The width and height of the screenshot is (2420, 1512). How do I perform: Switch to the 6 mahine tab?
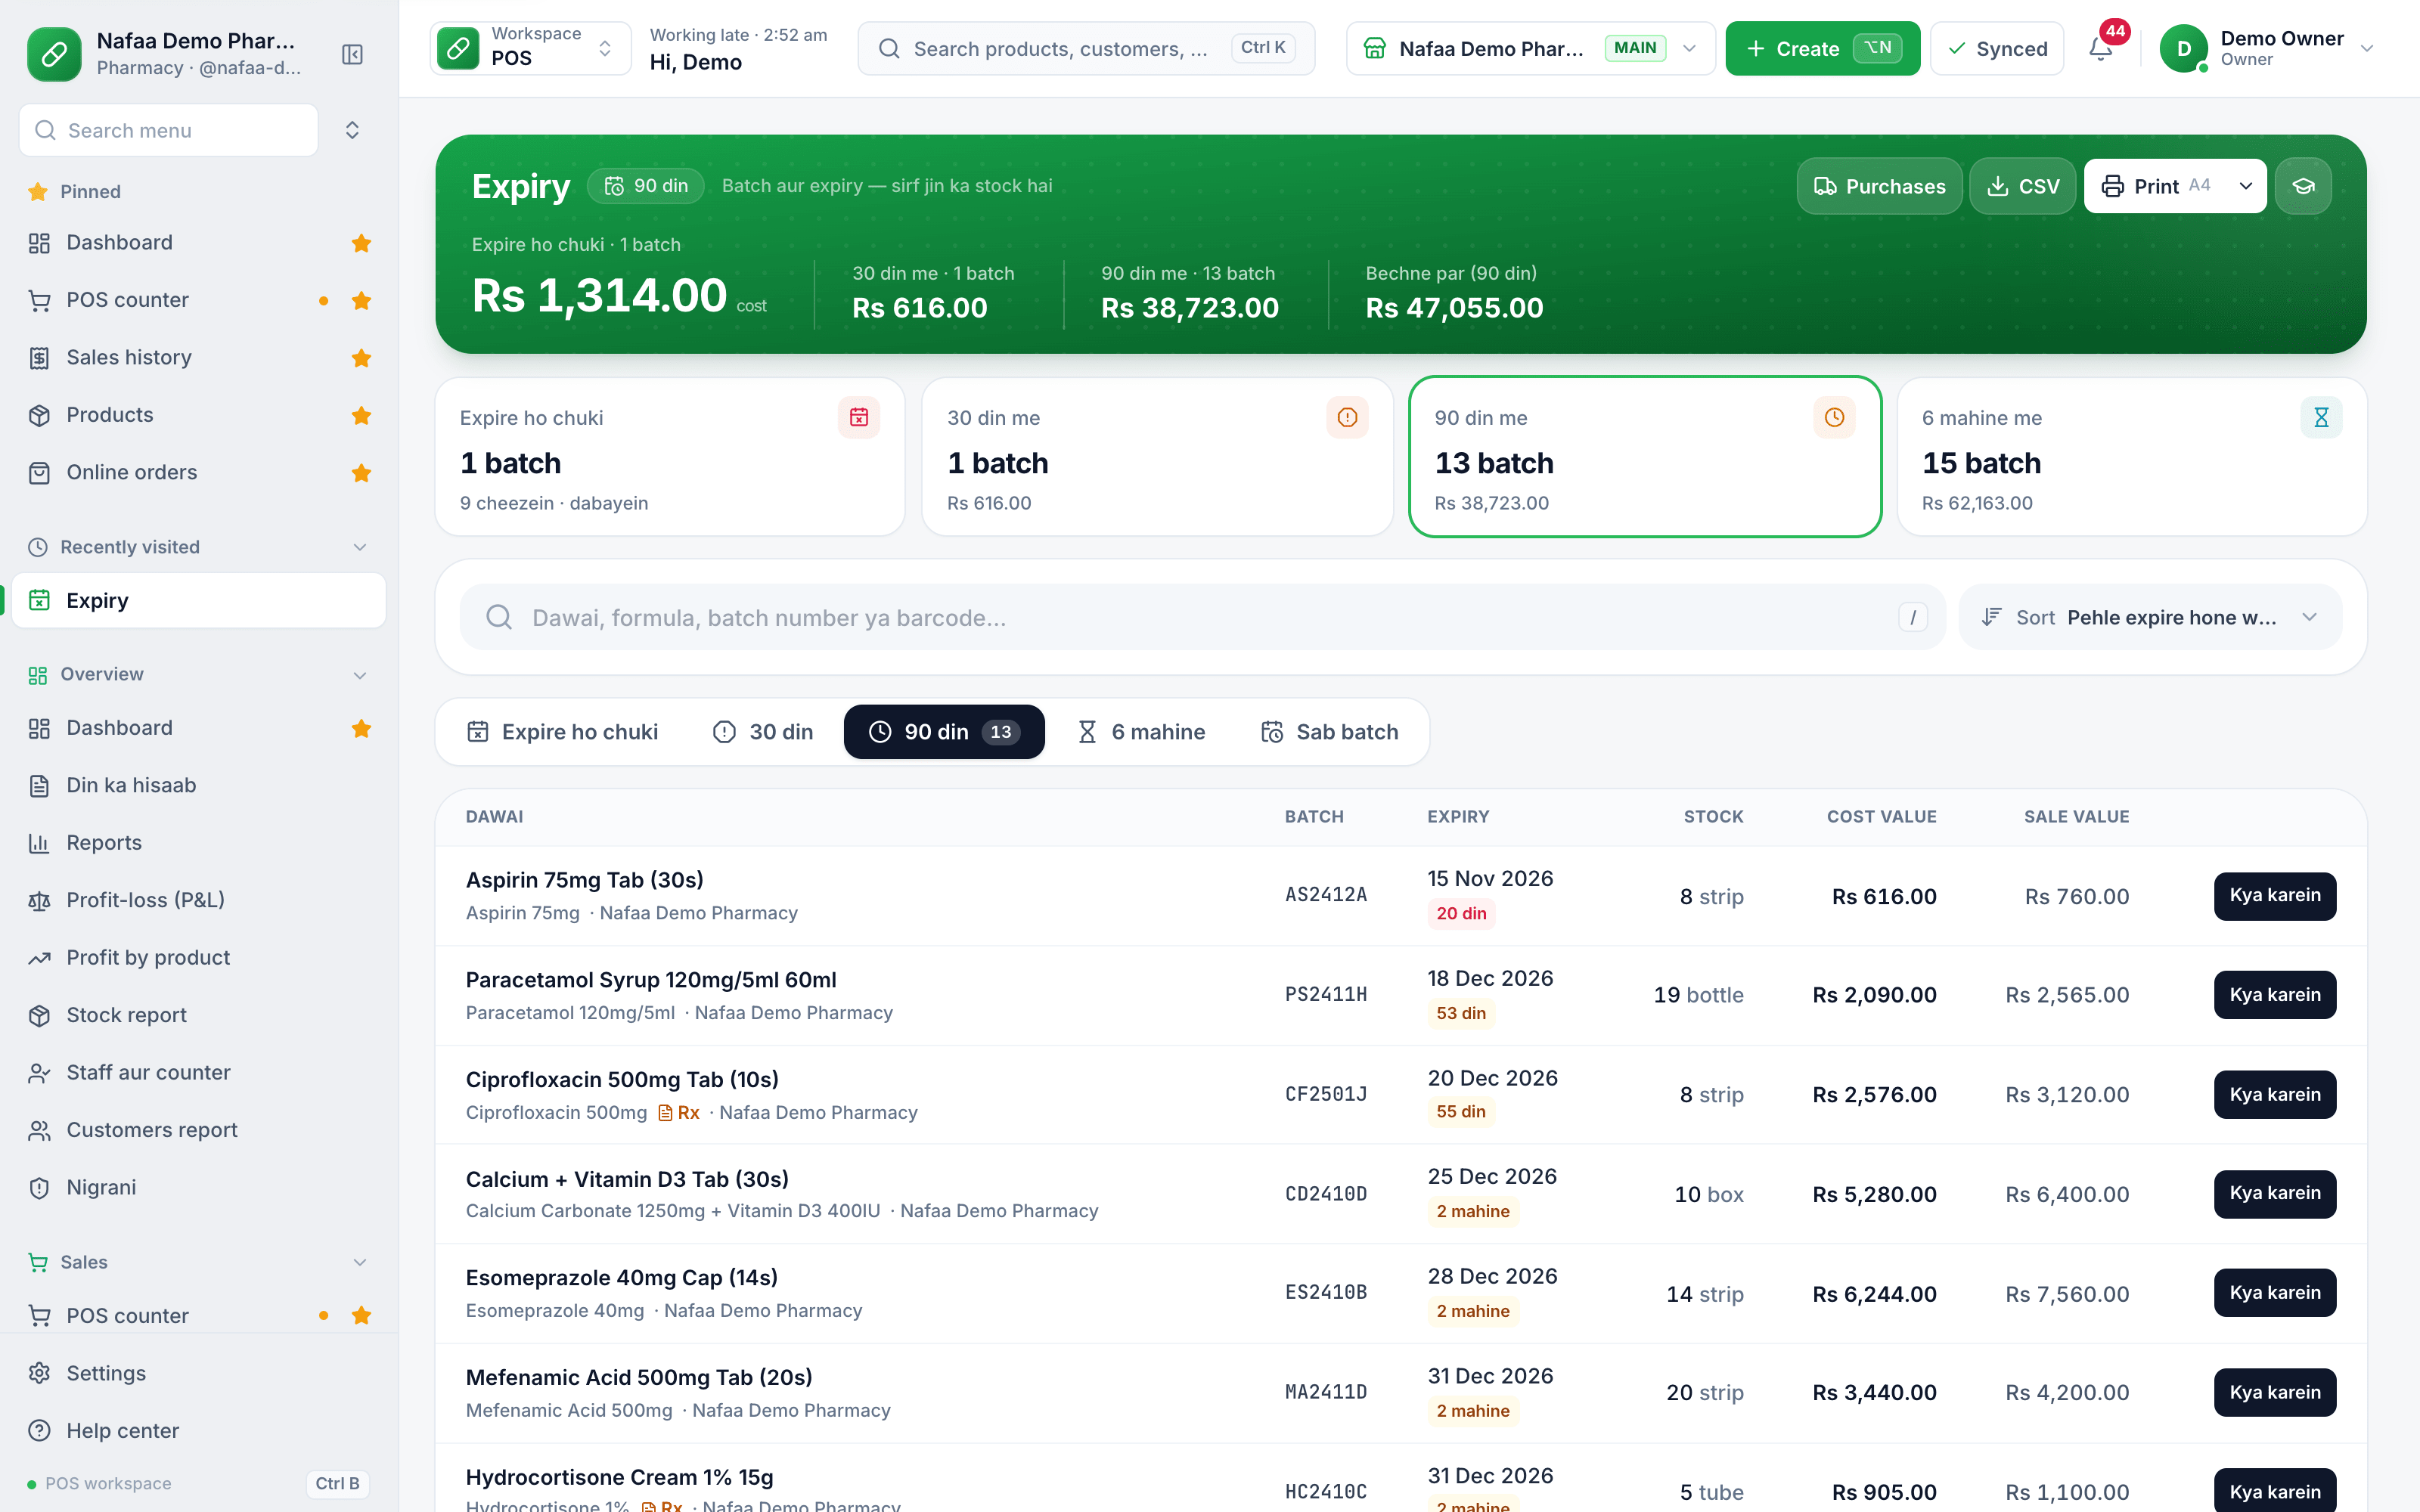[1141, 732]
